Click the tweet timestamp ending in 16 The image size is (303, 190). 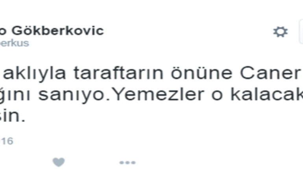click(7, 141)
